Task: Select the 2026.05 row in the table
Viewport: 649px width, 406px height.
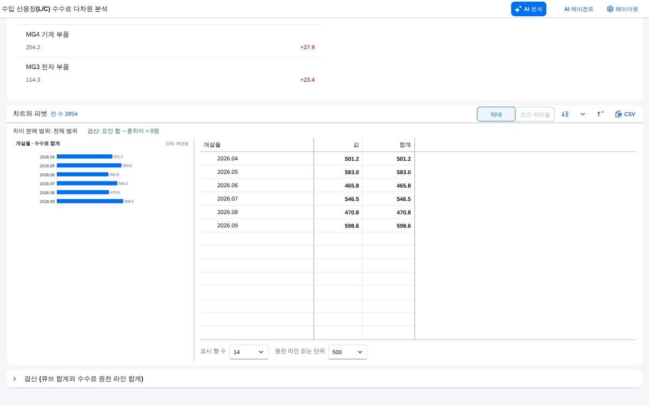Action: 307,172
